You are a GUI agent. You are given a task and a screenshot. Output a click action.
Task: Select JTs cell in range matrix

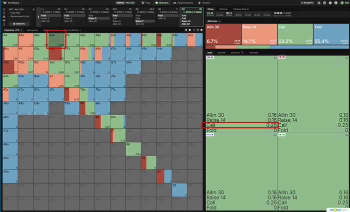[72, 81]
